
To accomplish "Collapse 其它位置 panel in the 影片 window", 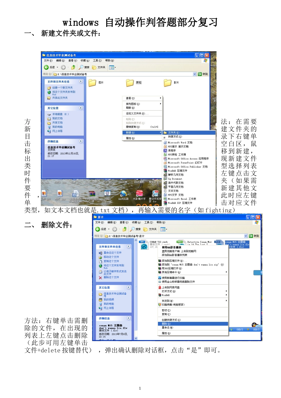I will 129,287.
